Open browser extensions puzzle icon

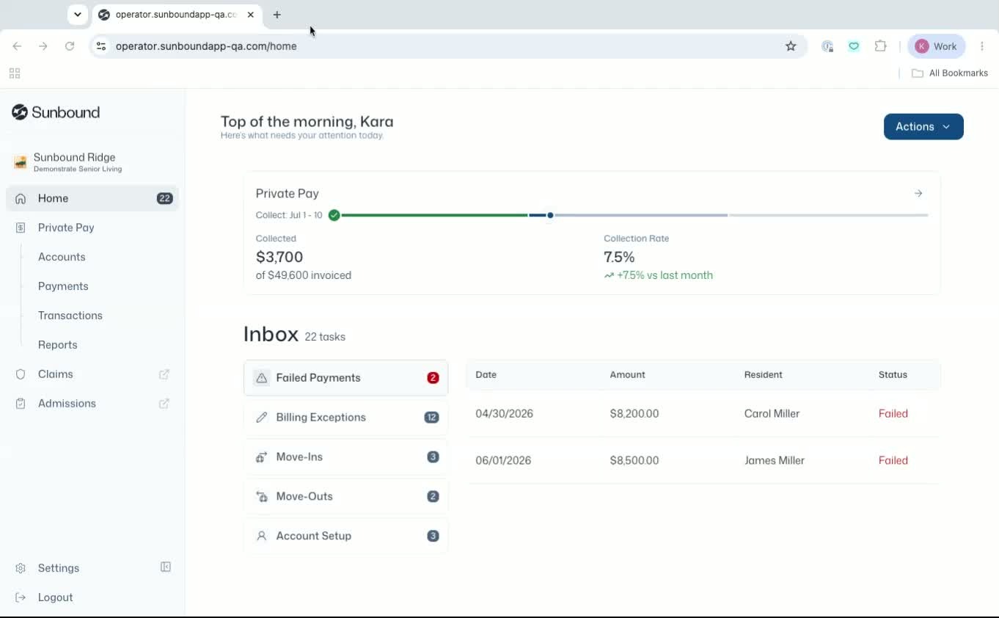click(881, 46)
